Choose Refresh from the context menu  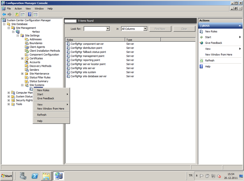pos(51,115)
